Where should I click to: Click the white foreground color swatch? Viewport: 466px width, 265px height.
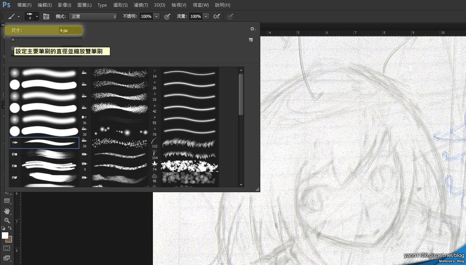(5, 235)
